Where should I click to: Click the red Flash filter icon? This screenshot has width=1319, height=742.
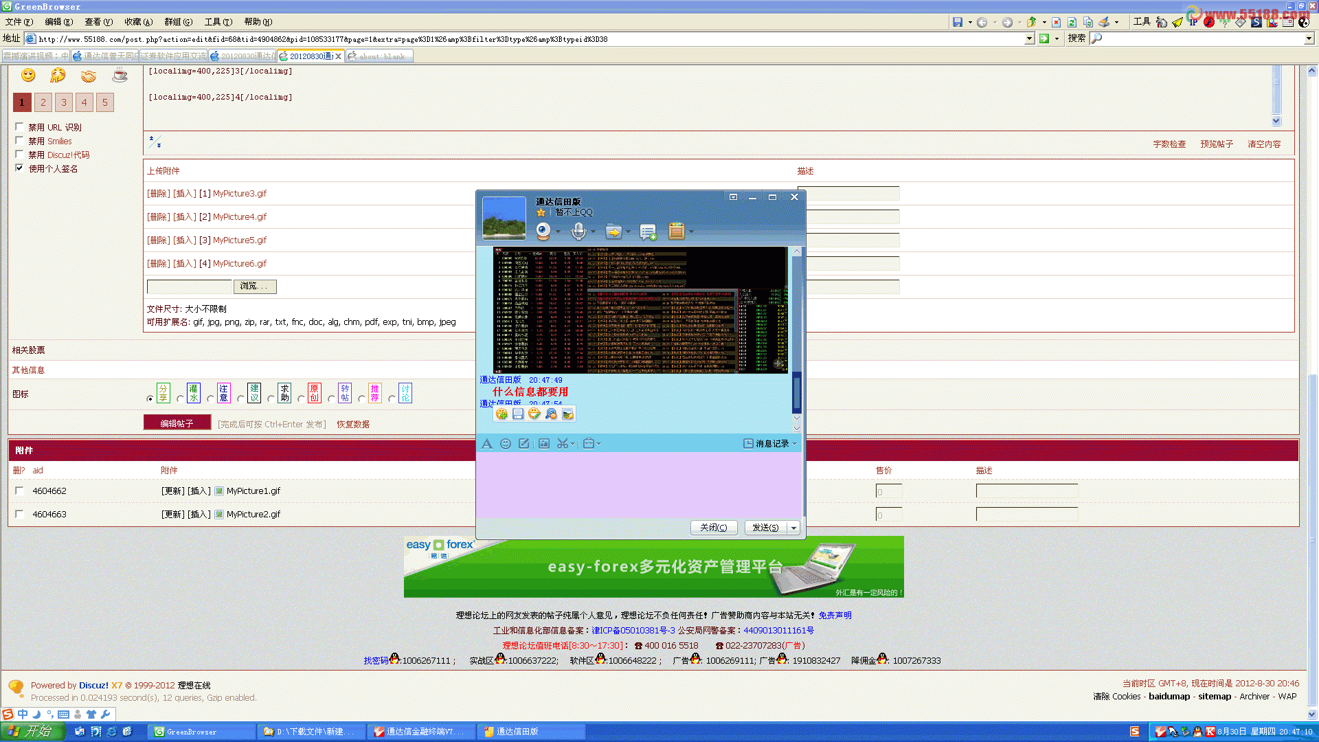[x=1209, y=22]
